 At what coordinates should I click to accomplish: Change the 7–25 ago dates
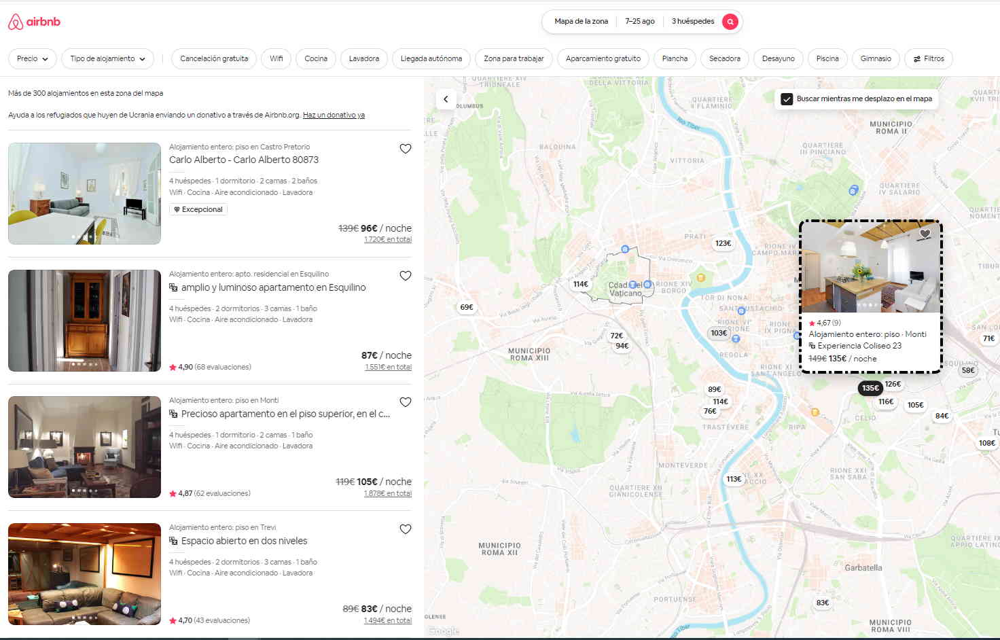[640, 22]
